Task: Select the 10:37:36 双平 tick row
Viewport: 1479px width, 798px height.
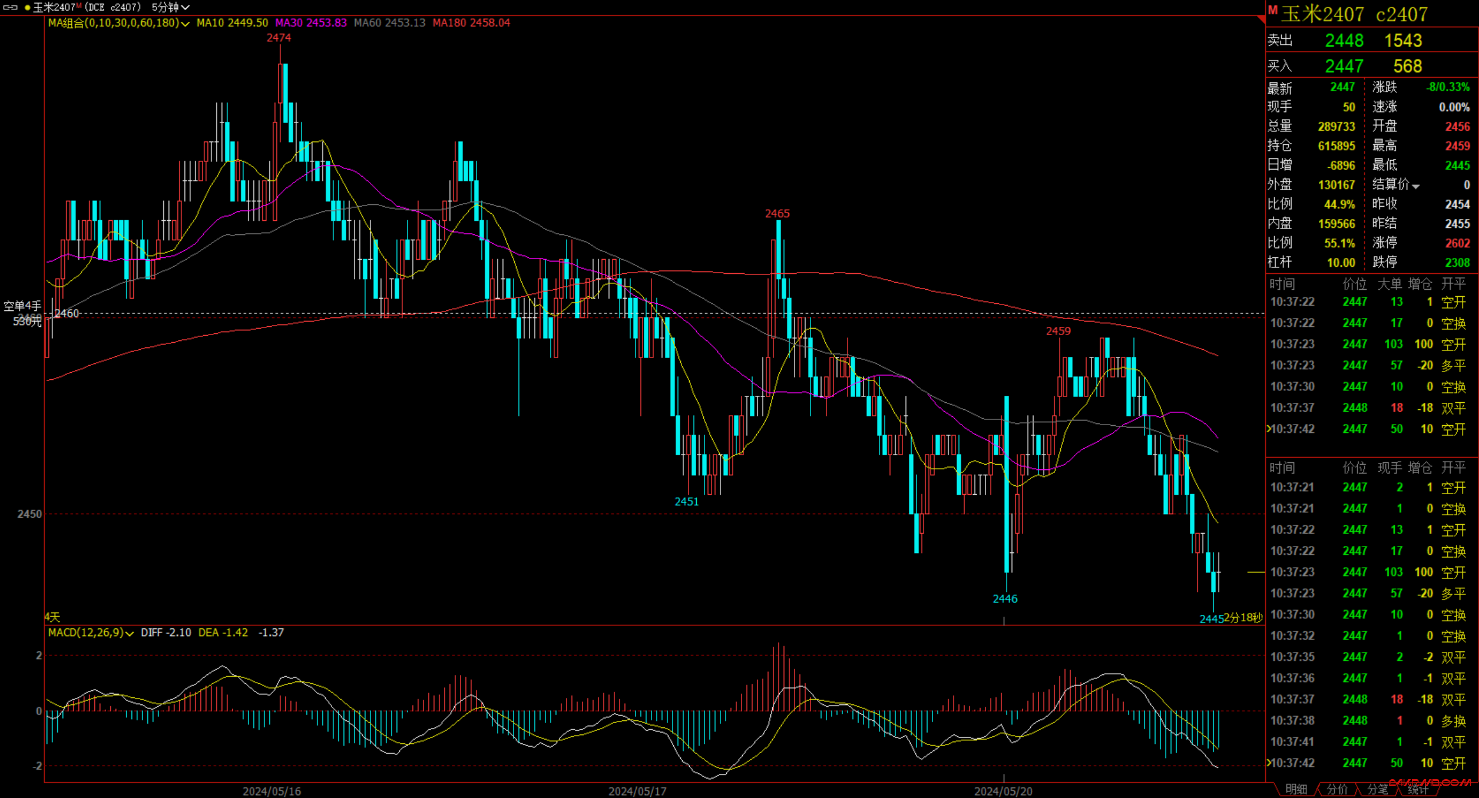Action: (1367, 678)
